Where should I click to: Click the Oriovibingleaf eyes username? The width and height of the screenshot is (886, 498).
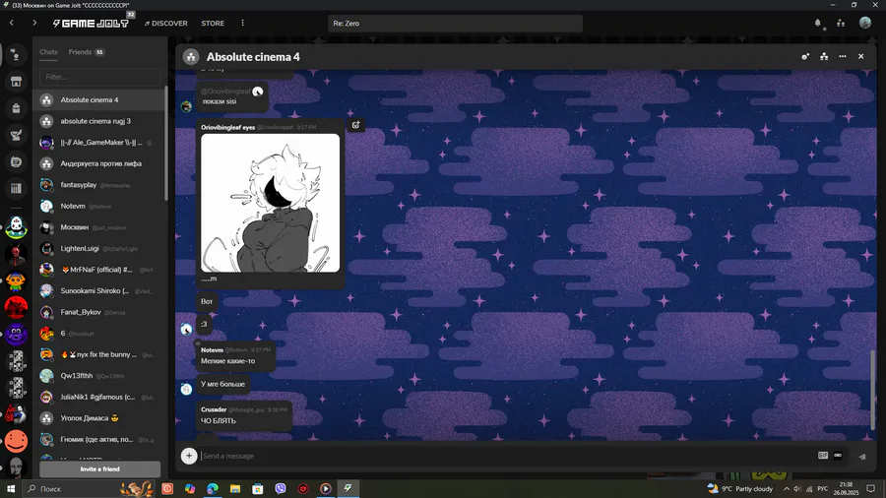(x=227, y=128)
